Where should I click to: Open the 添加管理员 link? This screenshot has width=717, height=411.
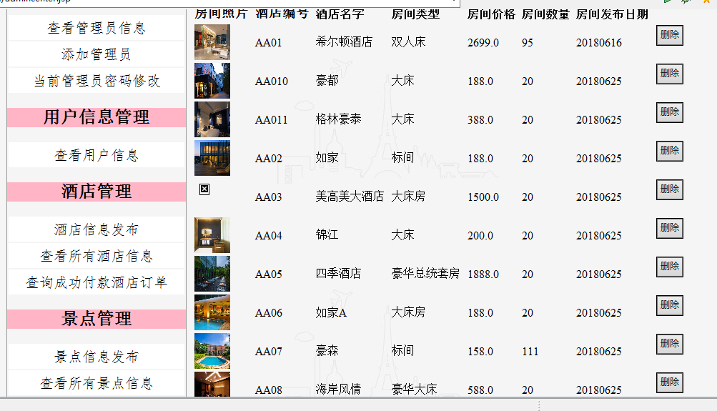(97, 54)
